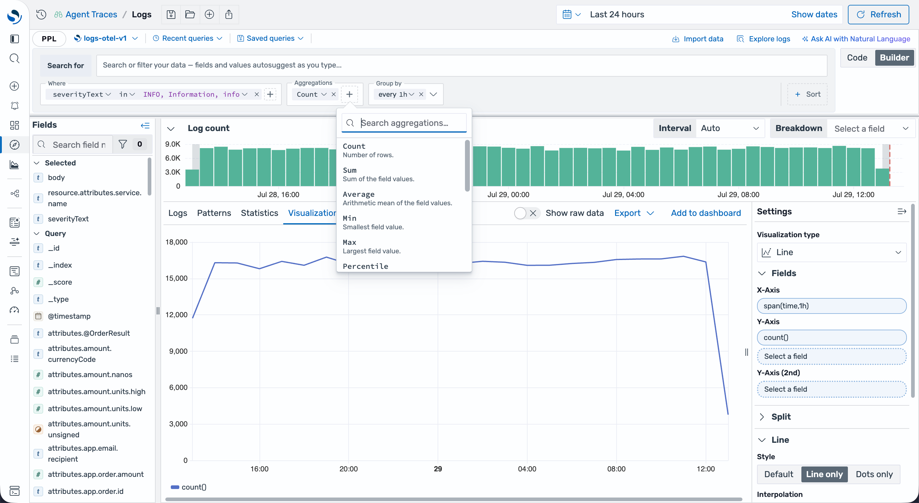
Task: Collapse the Log count histogram
Action: [x=171, y=129]
